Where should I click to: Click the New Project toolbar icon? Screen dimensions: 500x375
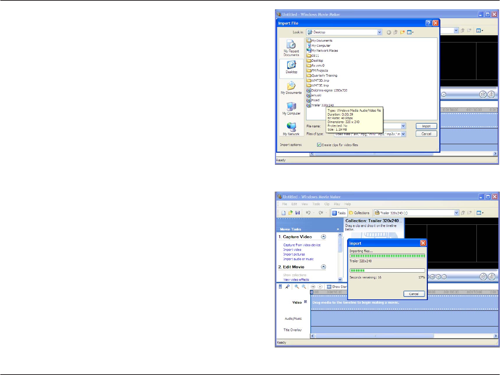point(284,213)
